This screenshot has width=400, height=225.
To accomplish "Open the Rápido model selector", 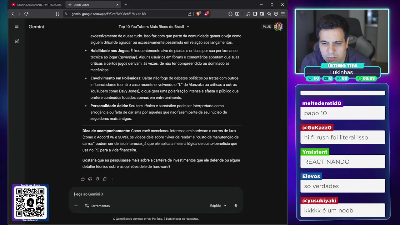I will point(218,206).
